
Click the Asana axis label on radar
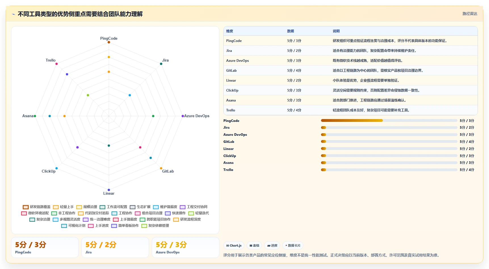28,116
